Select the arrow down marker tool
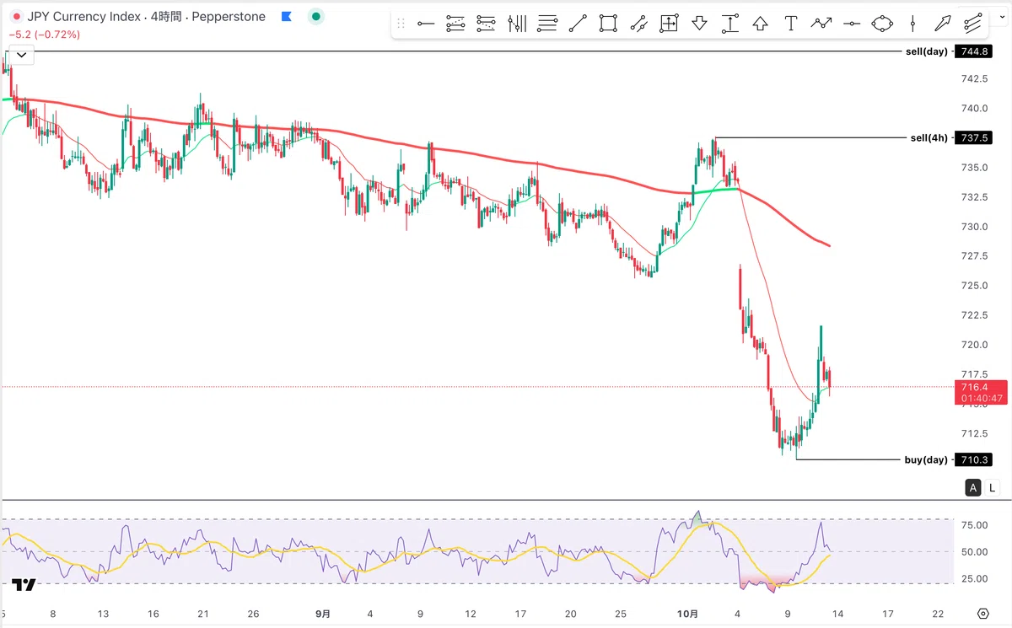Screen dimensions: 1012x628 (699, 24)
